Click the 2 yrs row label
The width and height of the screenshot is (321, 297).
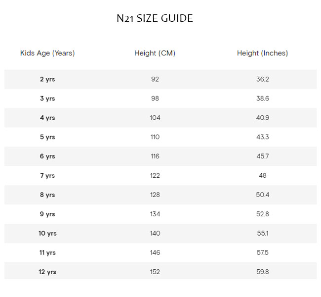point(47,79)
